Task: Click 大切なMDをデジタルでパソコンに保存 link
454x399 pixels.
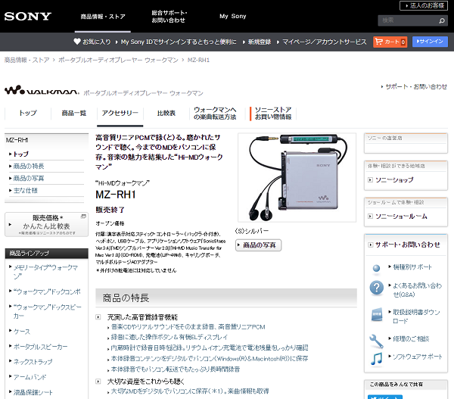Action: point(190,391)
